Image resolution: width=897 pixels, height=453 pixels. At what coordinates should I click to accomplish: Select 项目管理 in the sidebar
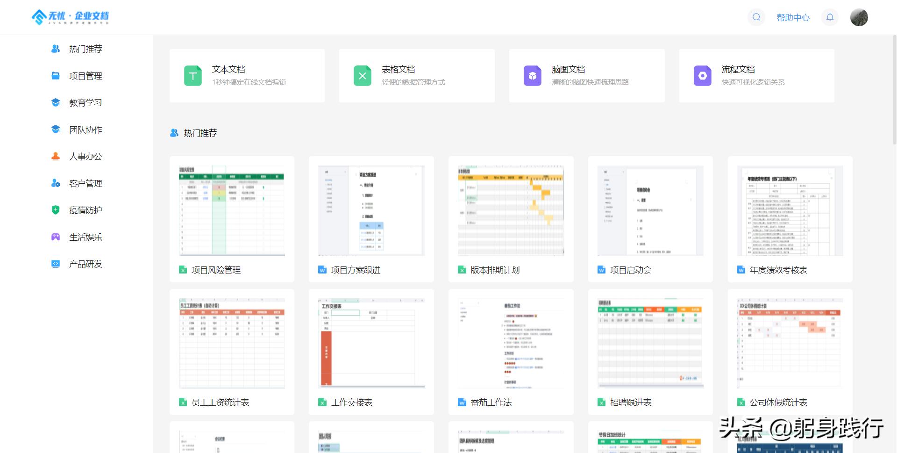pos(85,76)
